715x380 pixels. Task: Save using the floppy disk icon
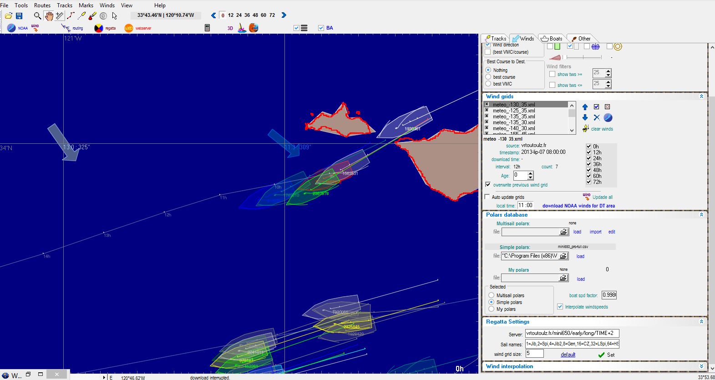pos(19,15)
